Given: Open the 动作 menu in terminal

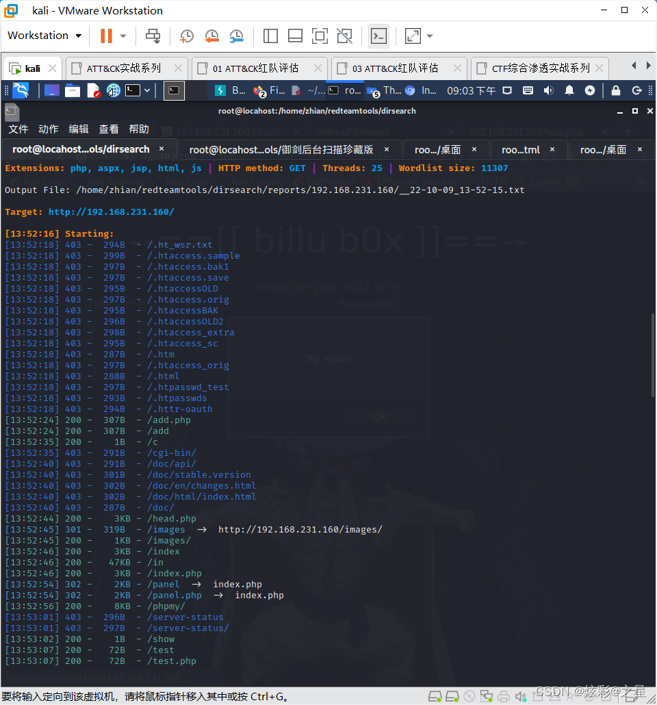Looking at the screenshot, I should pos(49,129).
